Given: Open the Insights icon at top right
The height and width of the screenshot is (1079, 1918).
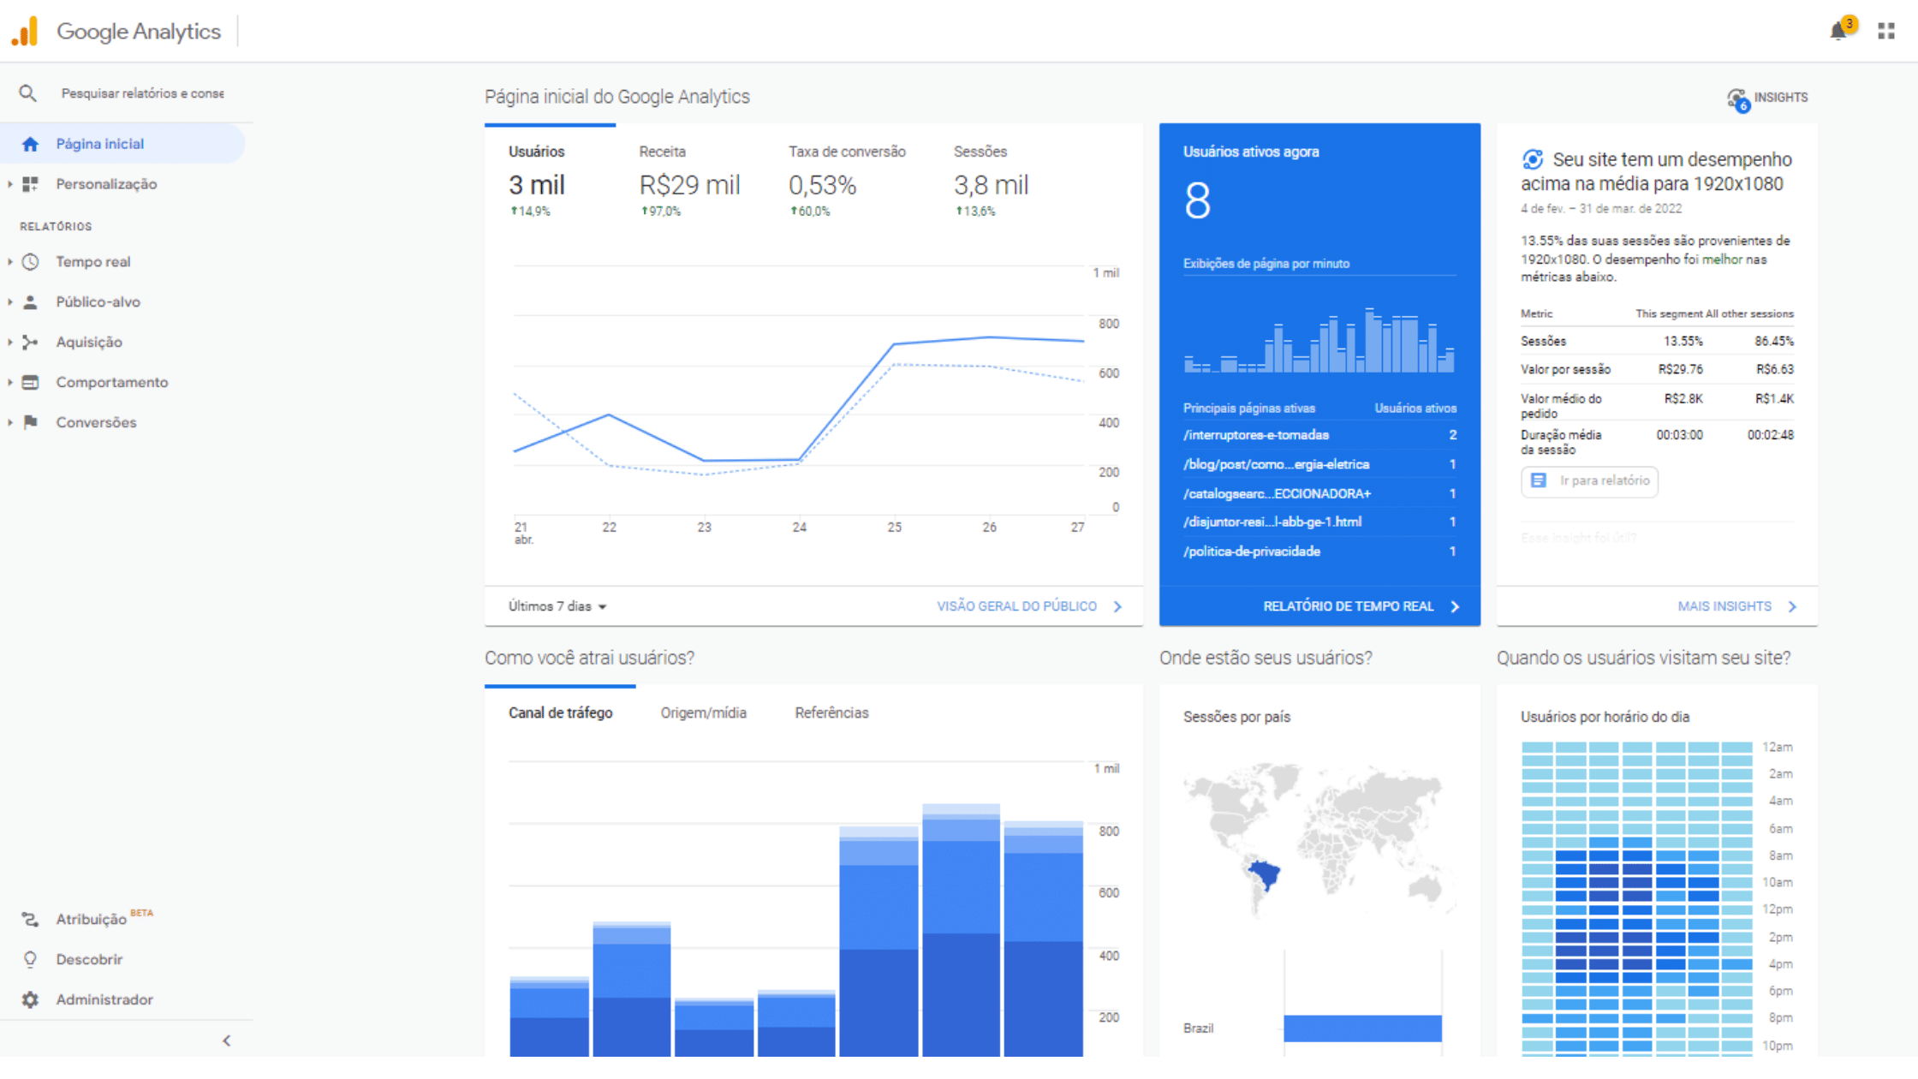Looking at the screenshot, I should click(1737, 98).
